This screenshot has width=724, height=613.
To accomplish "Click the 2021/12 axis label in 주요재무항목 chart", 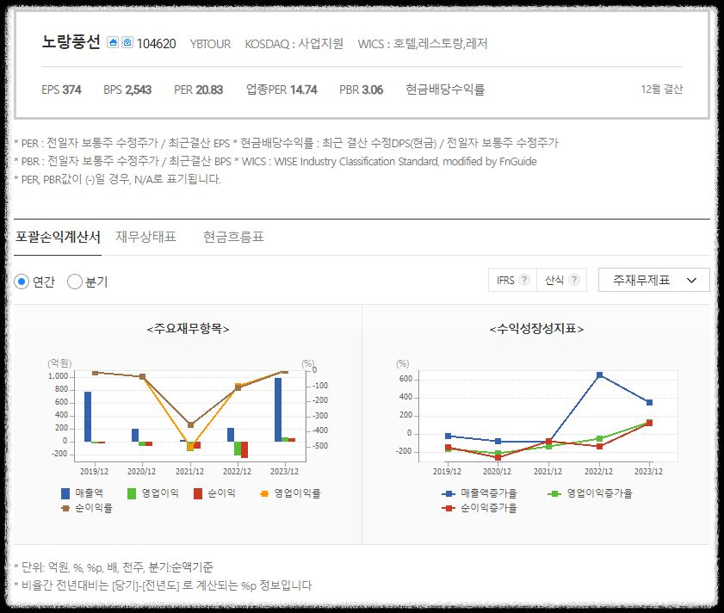I will pyautogui.click(x=189, y=472).
